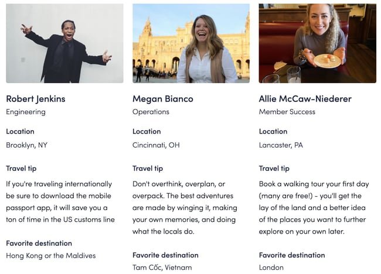
Task: Click the Engineering department label
Action: click(26, 112)
